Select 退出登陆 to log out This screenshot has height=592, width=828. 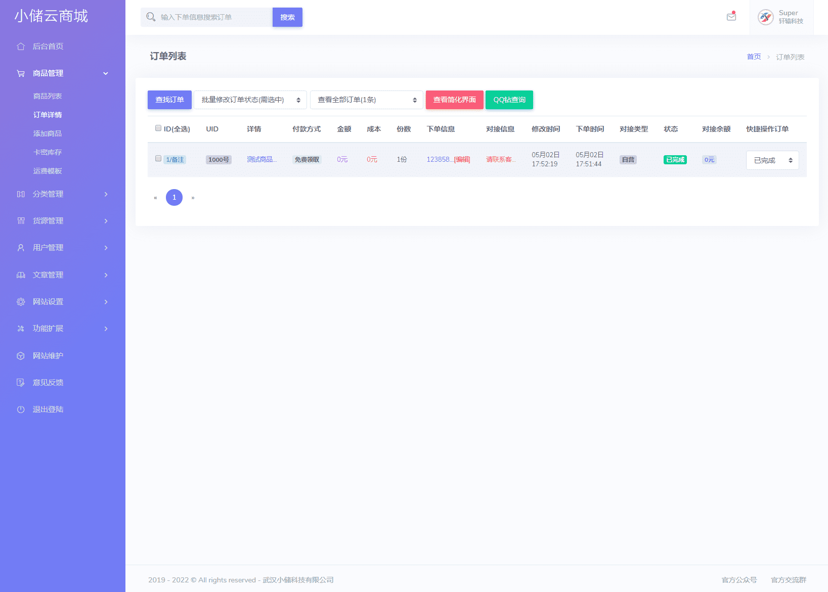click(48, 409)
